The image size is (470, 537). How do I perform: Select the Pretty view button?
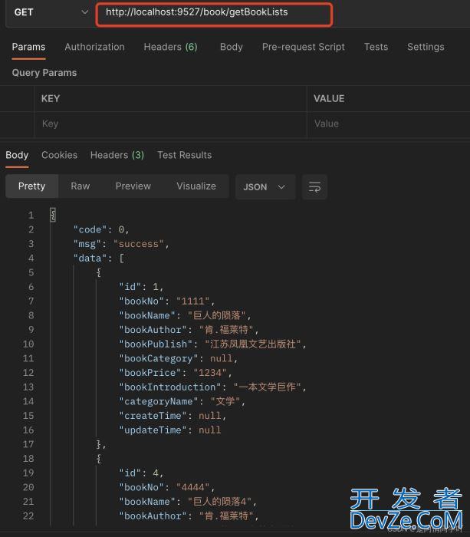[32, 186]
